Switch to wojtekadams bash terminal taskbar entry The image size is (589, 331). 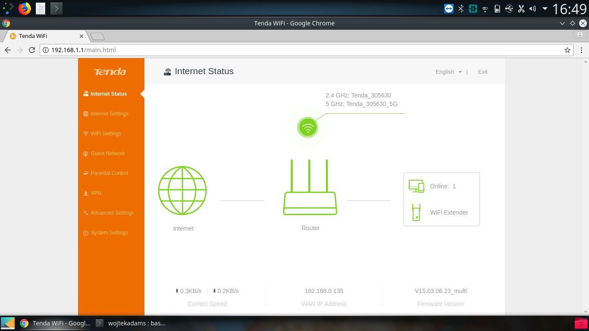click(x=131, y=323)
